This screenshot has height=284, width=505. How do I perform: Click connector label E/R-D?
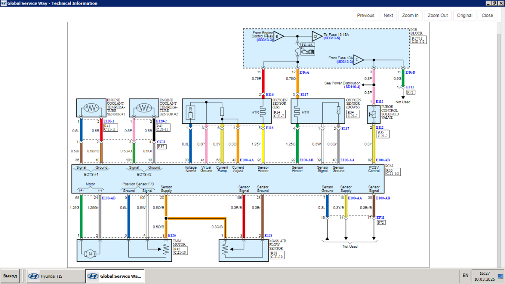(x=411, y=72)
